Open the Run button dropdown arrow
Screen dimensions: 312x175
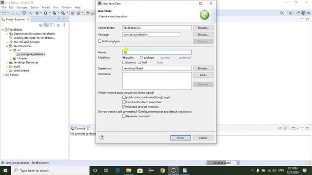[50, 13]
